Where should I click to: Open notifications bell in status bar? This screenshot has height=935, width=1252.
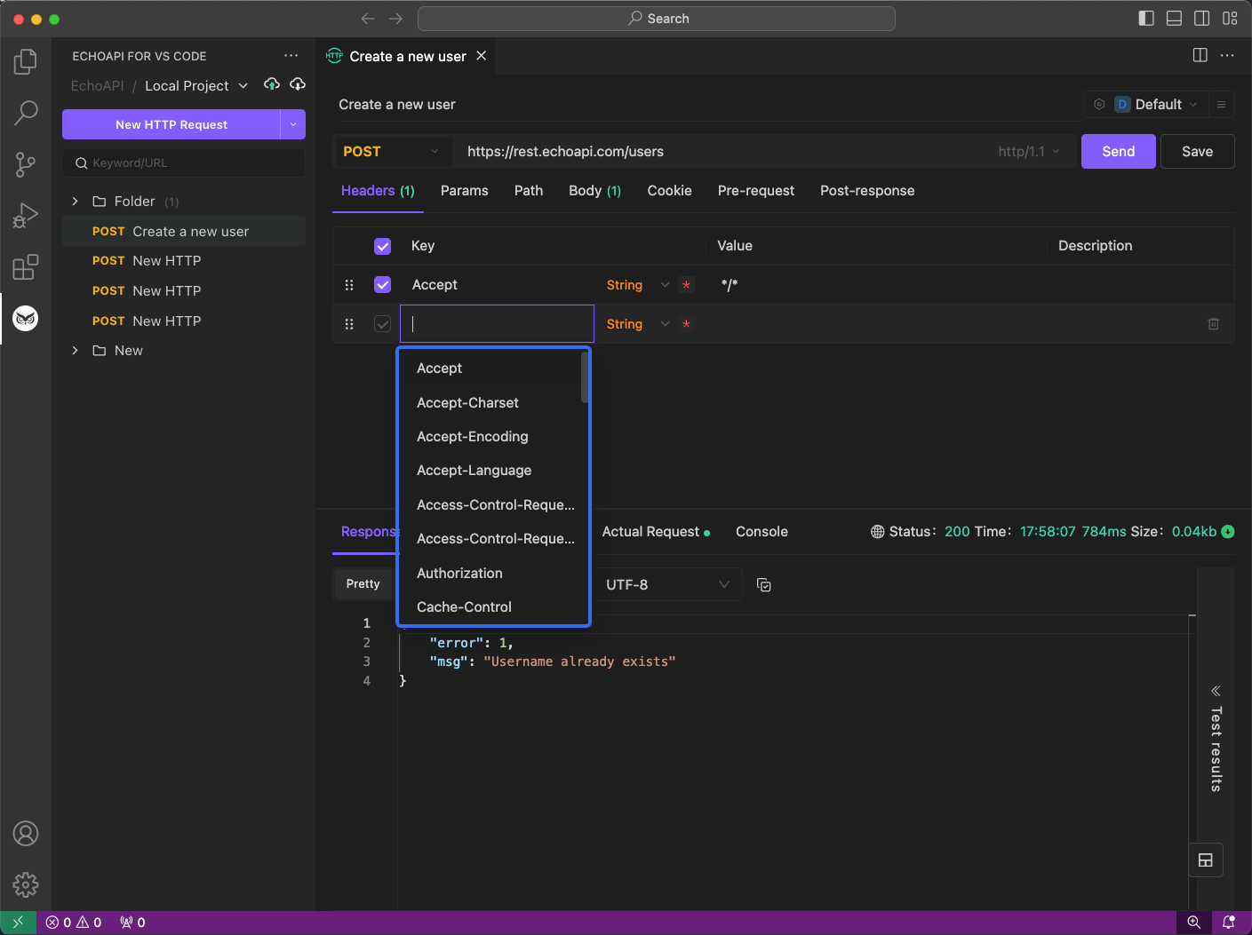(x=1229, y=922)
